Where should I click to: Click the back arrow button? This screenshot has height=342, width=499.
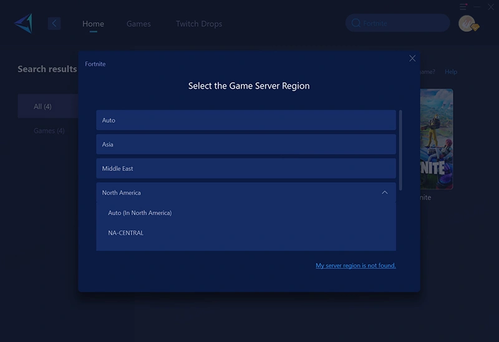pyautogui.click(x=54, y=24)
